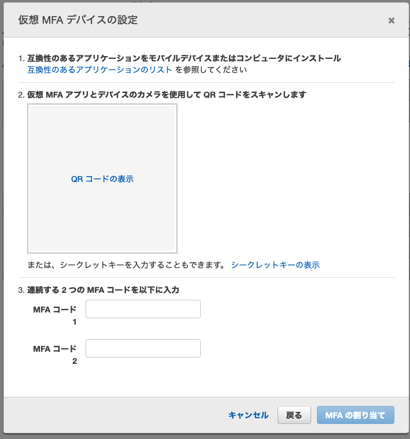Click the step 1 install application heading

point(184,58)
